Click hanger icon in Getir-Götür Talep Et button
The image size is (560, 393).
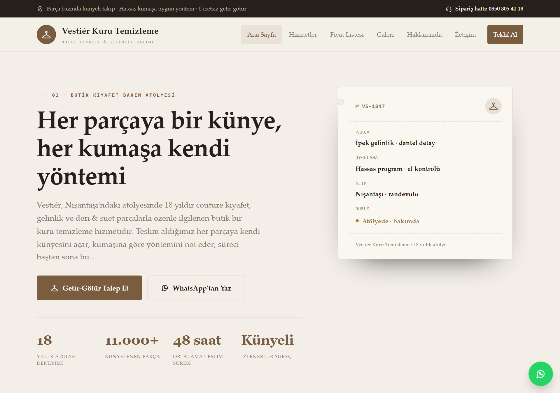55,288
